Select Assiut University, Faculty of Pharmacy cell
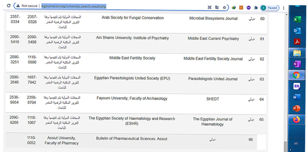The width and height of the screenshot is (308, 152). 61,140
